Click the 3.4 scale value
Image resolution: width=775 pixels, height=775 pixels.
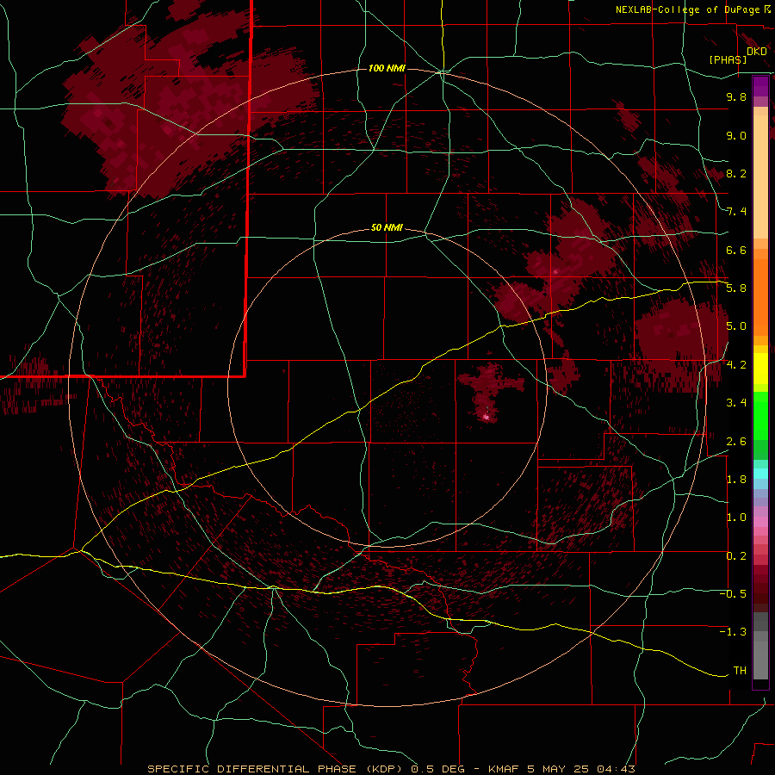point(736,403)
